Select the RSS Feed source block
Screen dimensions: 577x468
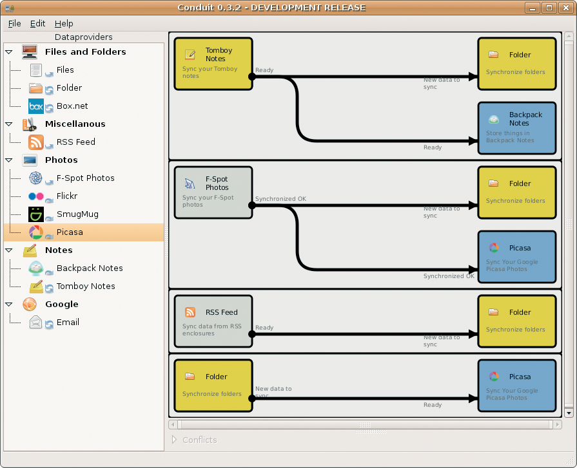213,321
